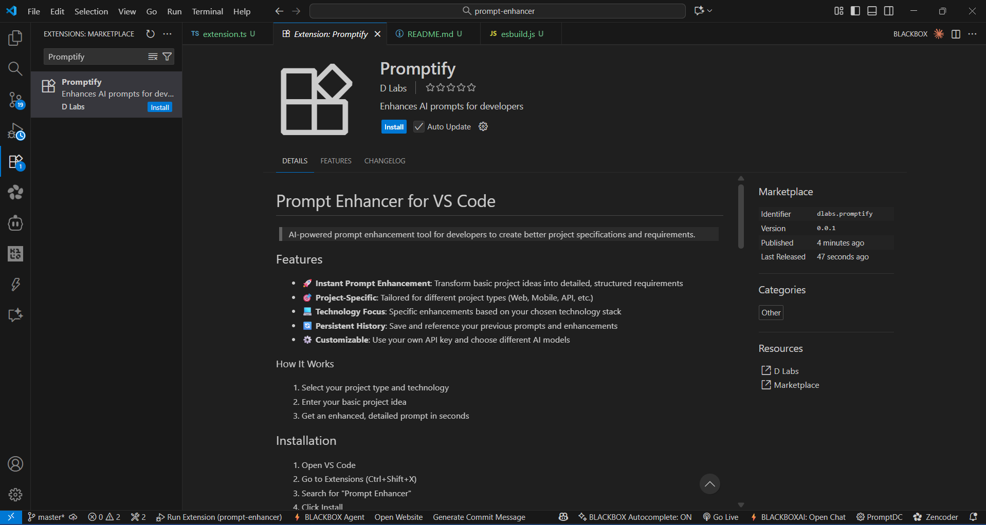Click inside the Promptify extension search field
Image resolution: width=986 pixels, height=525 pixels.
coord(93,57)
